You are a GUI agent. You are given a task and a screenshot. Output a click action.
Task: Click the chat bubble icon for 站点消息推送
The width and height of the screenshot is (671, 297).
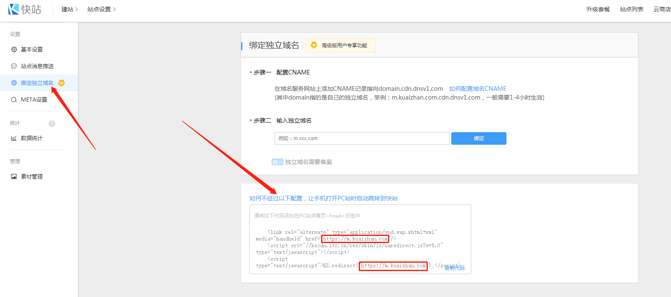pyautogui.click(x=14, y=66)
